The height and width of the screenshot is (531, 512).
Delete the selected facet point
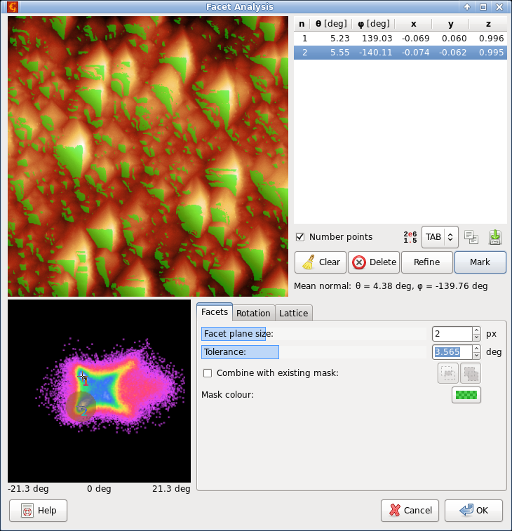374,262
